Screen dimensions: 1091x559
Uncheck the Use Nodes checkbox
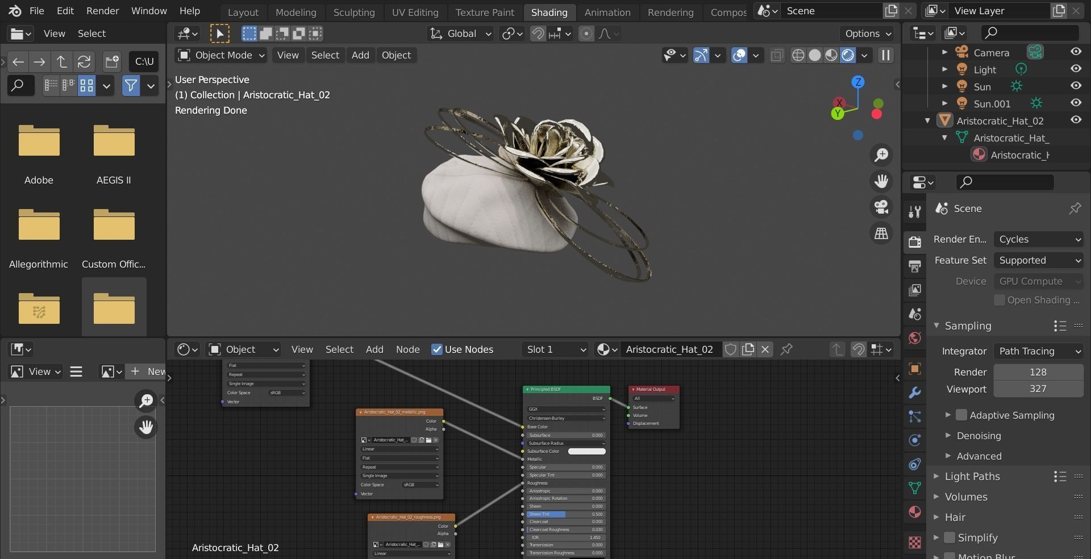click(437, 349)
